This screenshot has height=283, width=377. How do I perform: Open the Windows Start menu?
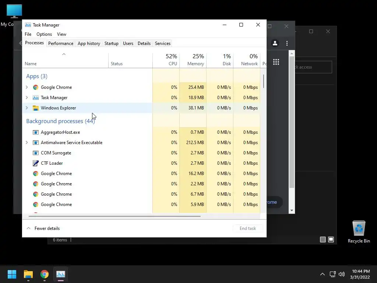pyautogui.click(x=12, y=274)
